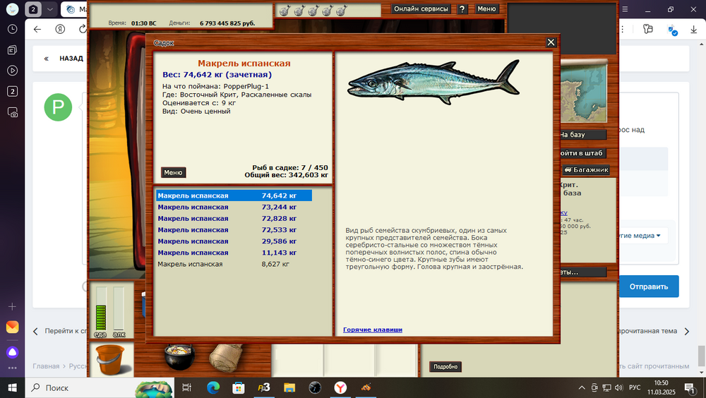Open Microsoft Edge from the taskbar
This screenshot has height=398, width=706.
point(213,387)
